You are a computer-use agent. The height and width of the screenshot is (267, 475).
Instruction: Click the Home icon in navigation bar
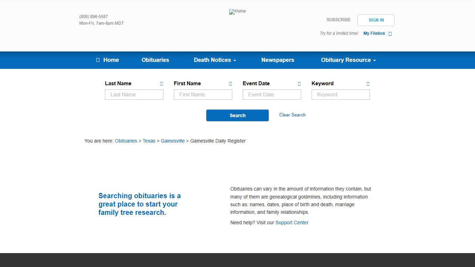[98, 60]
